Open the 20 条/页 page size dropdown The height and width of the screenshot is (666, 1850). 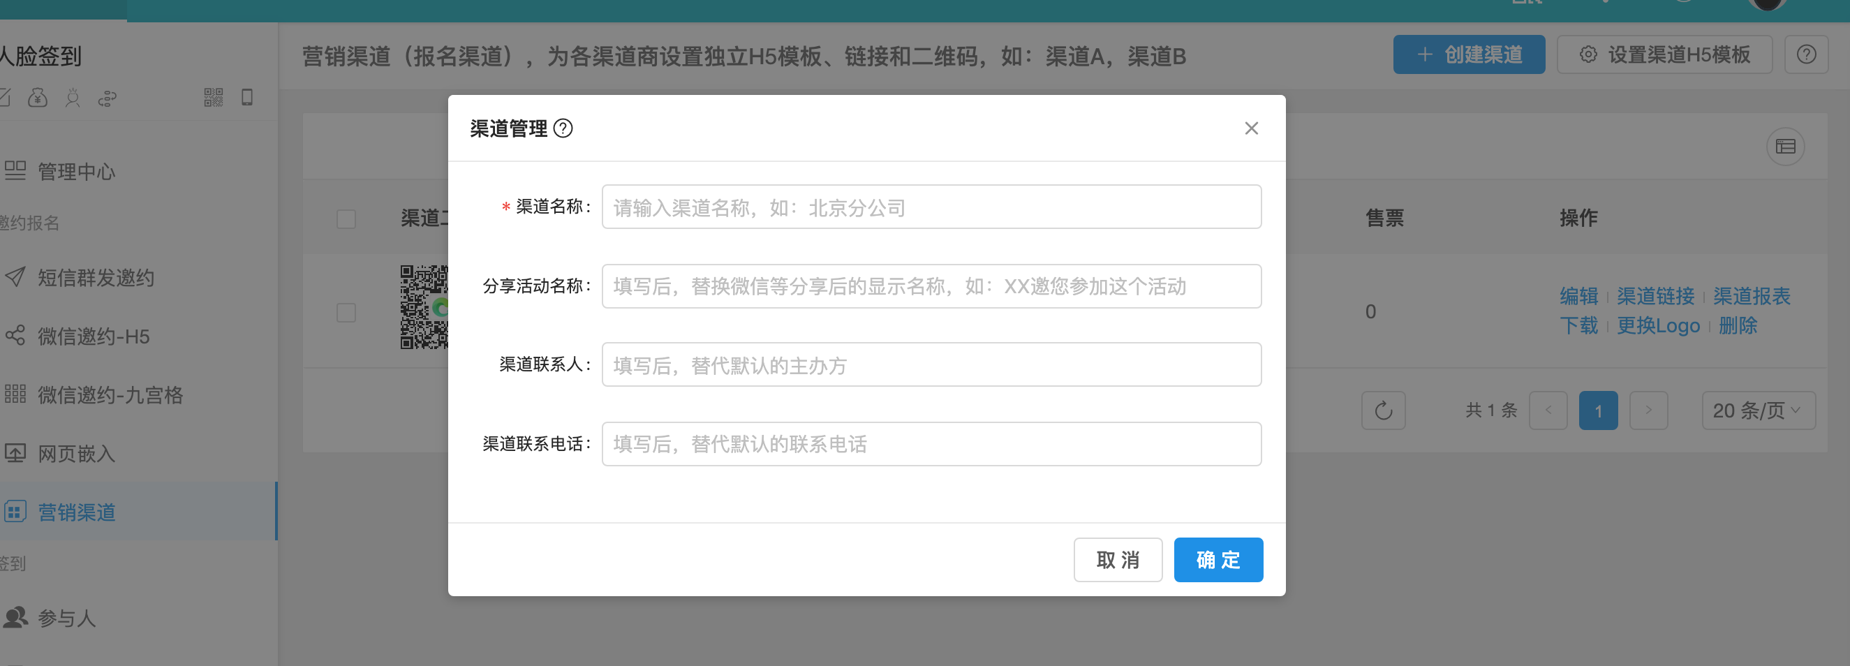tap(1758, 410)
